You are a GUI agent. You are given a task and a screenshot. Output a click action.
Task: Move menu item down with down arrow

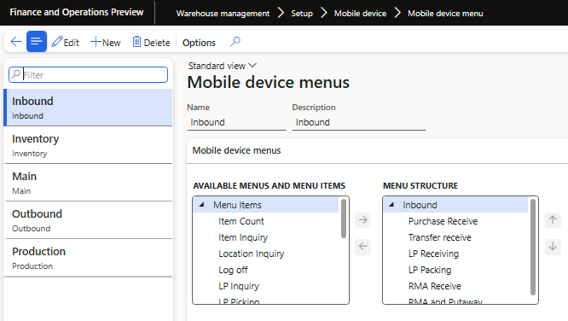coord(553,247)
